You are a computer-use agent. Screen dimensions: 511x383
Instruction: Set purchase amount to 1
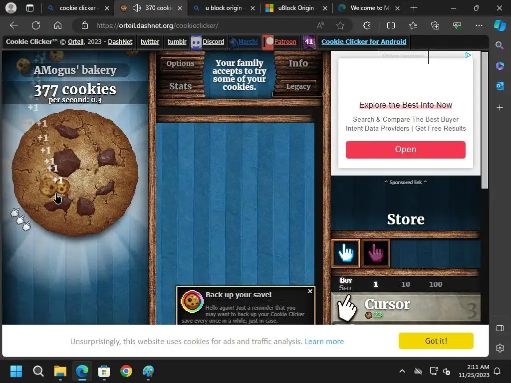click(x=375, y=284)
